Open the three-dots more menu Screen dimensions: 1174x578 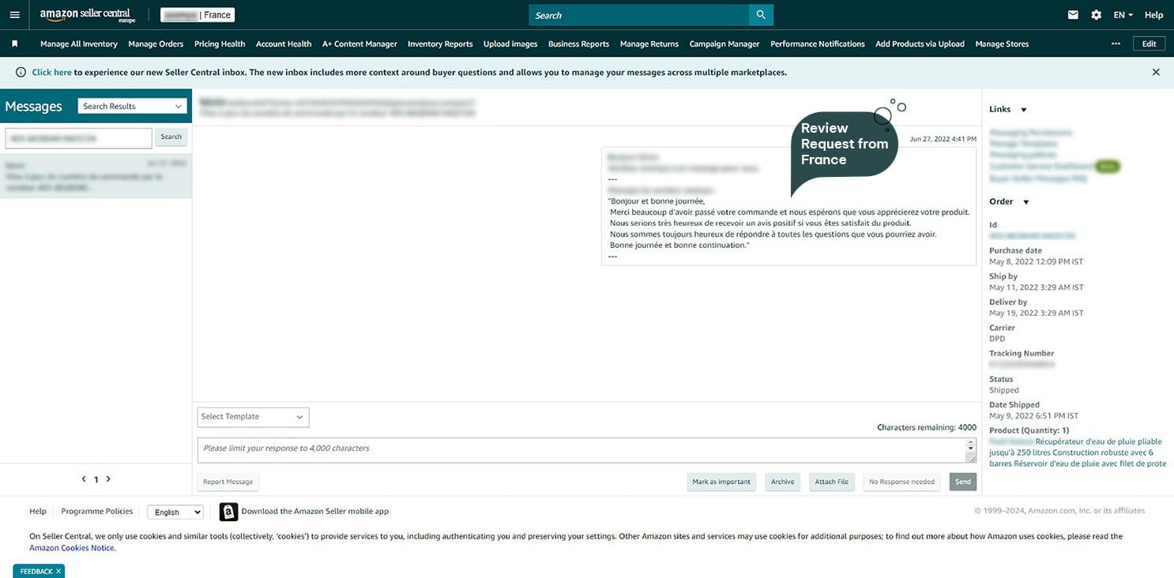(x=1116, y=44)
